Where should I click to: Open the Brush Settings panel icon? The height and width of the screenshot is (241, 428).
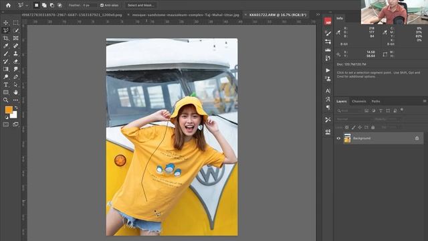click(328, 33)
